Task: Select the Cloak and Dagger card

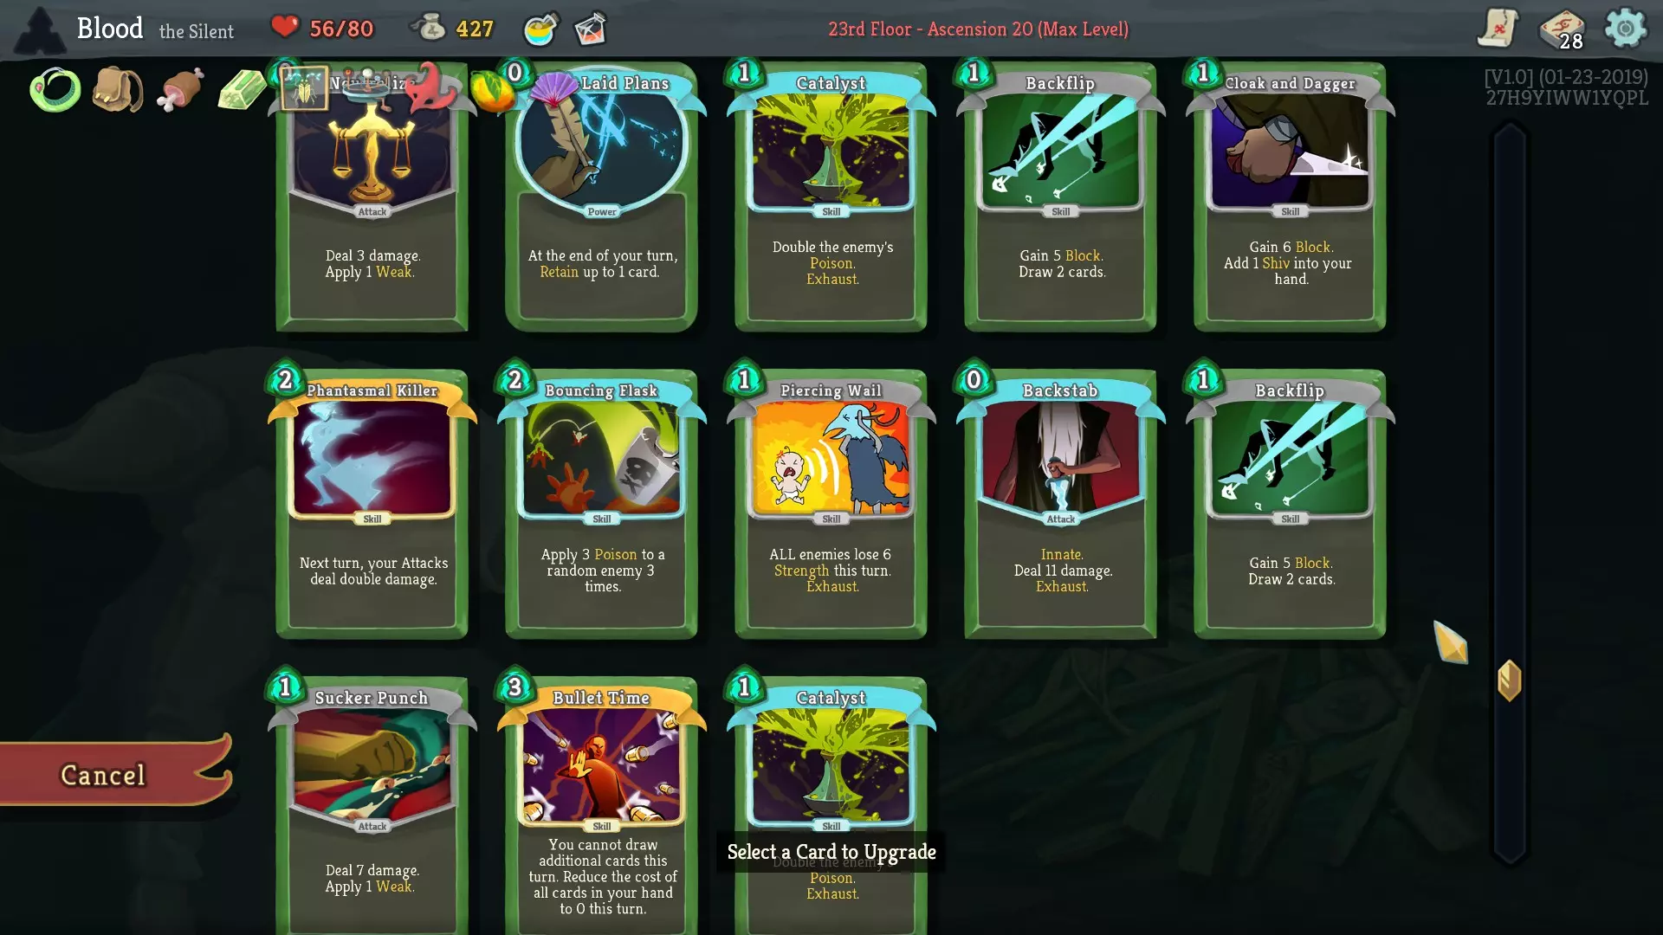Action: (1291, 195)
